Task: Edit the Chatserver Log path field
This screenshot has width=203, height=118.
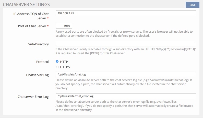Action: click(125, 74)
